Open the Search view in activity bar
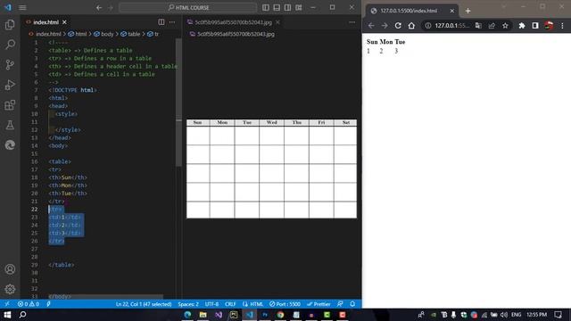 [10, 45]
